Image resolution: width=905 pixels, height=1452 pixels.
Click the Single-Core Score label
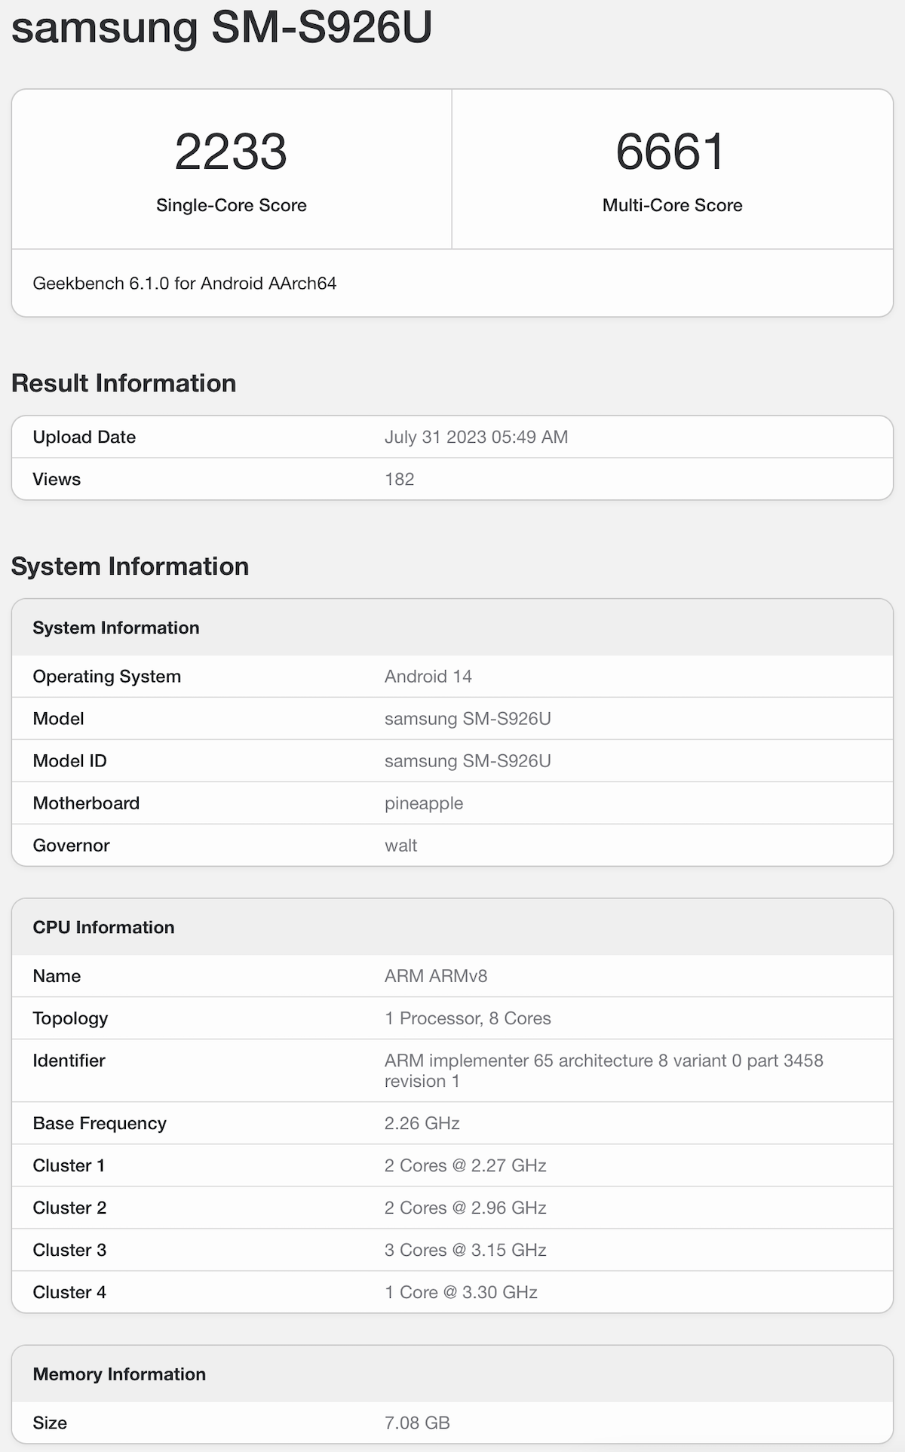(x=231, y=205)
